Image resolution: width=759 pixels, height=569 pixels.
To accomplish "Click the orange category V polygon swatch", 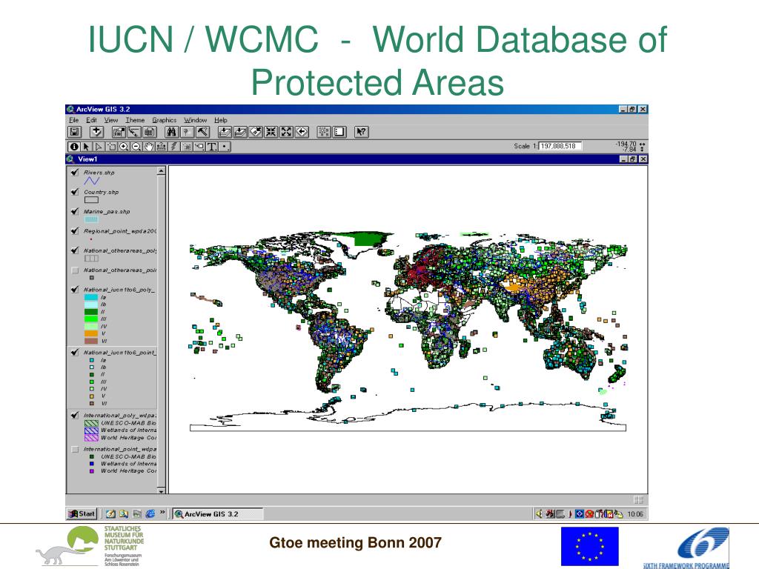I will [91, 333].
